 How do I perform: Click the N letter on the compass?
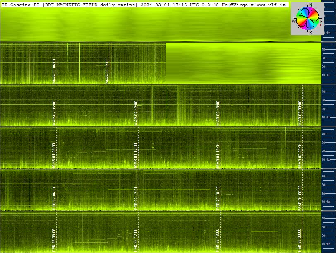(310, 5)
